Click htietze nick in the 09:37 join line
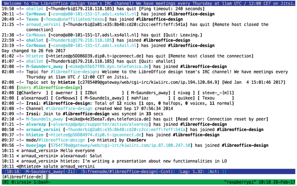Viewport: 297px width, 186px height. coord(35,135)
